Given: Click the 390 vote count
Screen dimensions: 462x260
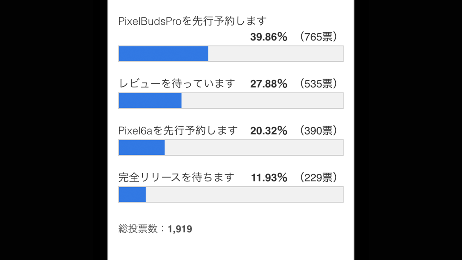Looking at the screenshot, I should click(x=319, y=131).
